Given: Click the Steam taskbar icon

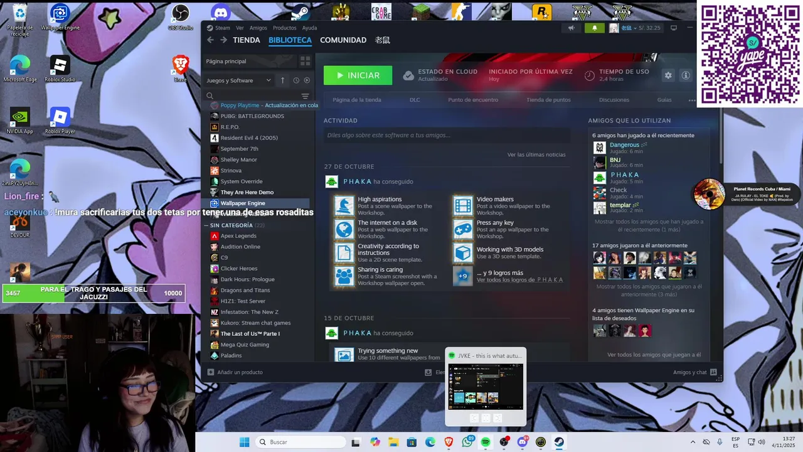Looking at the screenshot, I should (559, 442).
